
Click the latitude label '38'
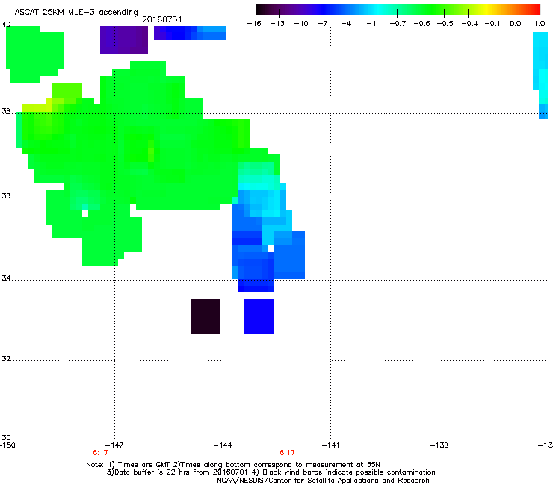pos(6,112)
